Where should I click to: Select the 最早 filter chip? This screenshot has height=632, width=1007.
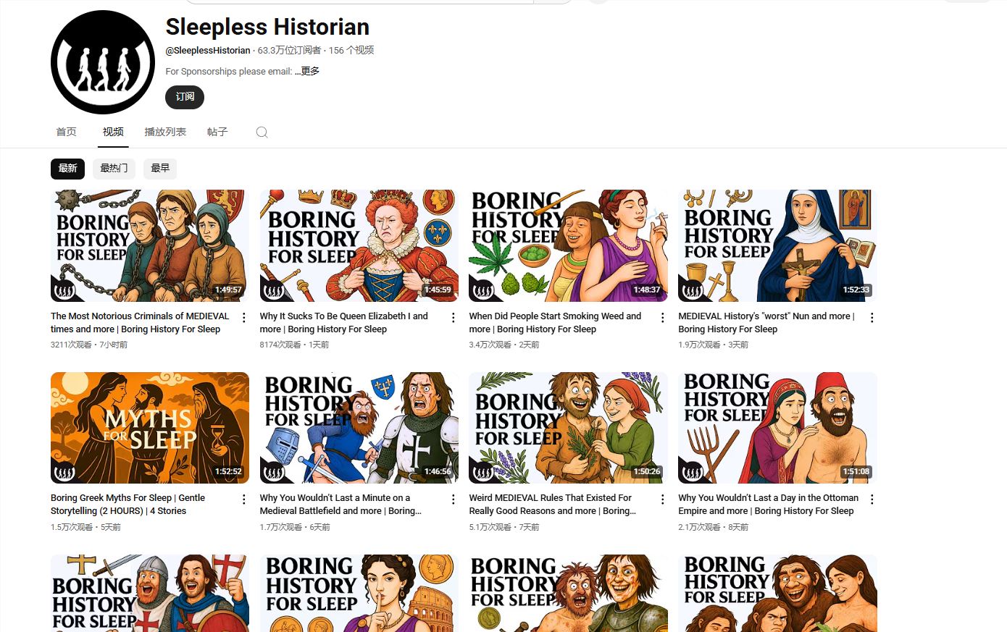(x=160, y=168)
